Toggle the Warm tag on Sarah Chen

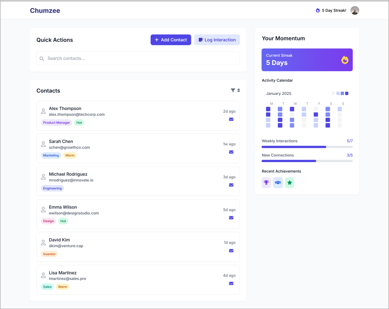coord(70,155)
